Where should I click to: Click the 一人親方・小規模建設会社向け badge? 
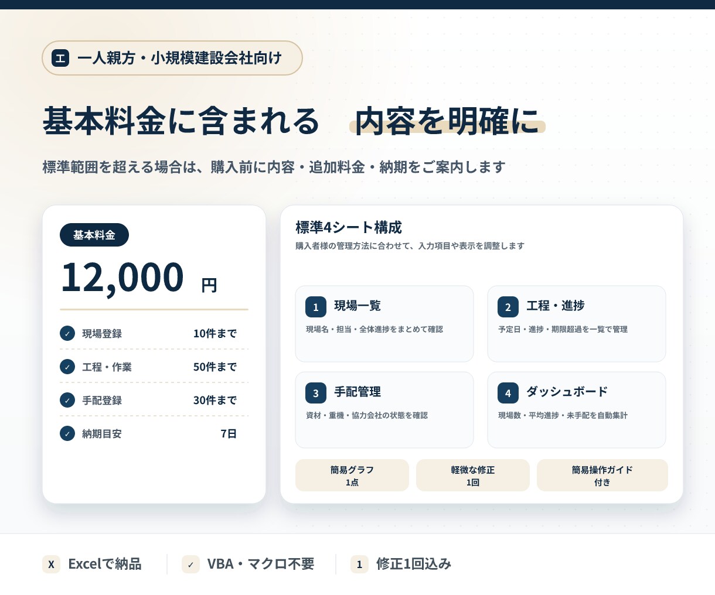172,58
